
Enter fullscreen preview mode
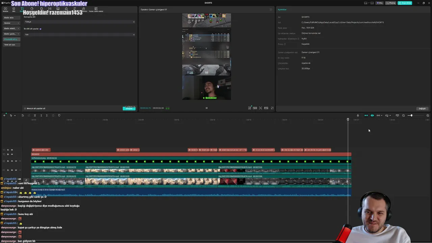(x=272, y=108)
